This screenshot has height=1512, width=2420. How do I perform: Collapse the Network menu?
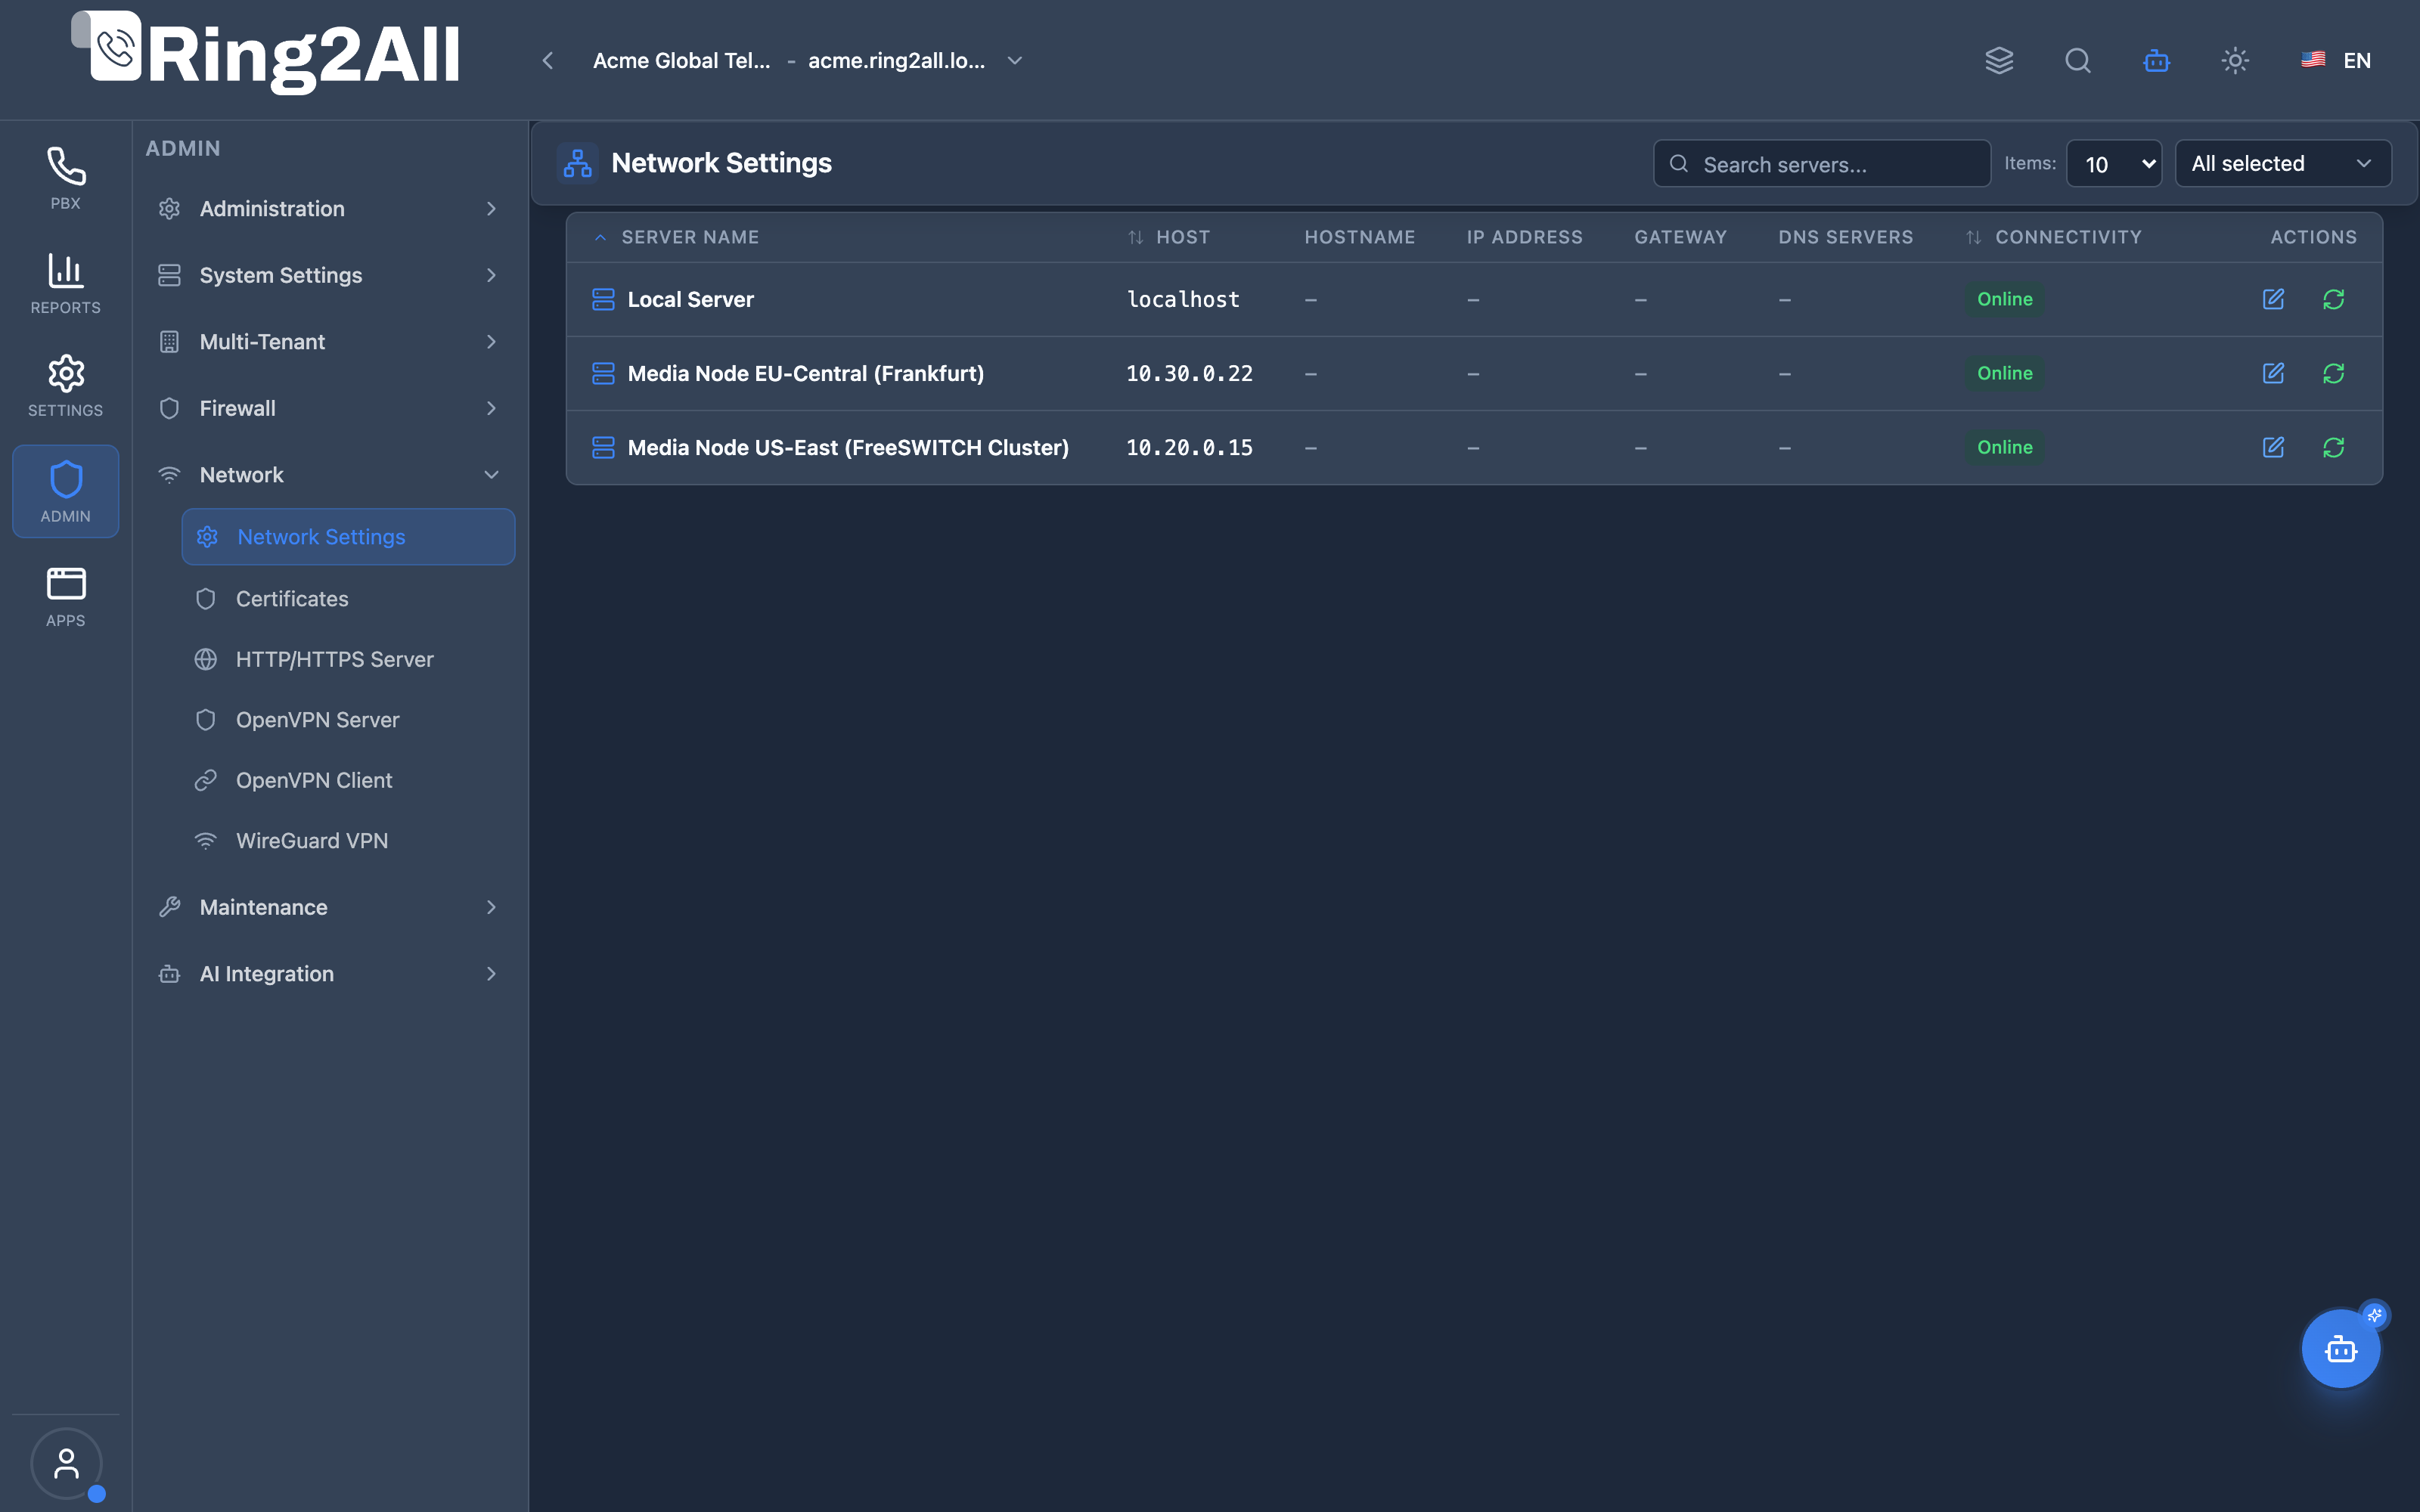click(328, 475)
